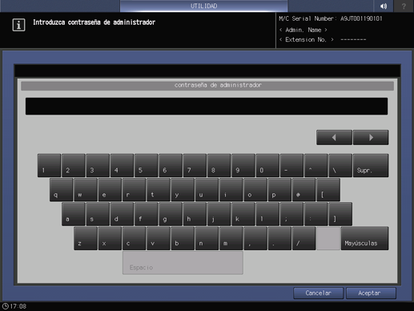Tap the j key

(x=219, y=214)
